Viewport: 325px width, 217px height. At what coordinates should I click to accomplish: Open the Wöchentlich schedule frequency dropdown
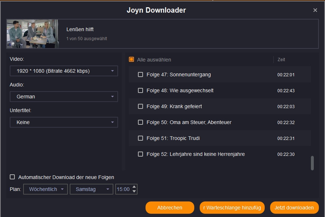(45, 189)
